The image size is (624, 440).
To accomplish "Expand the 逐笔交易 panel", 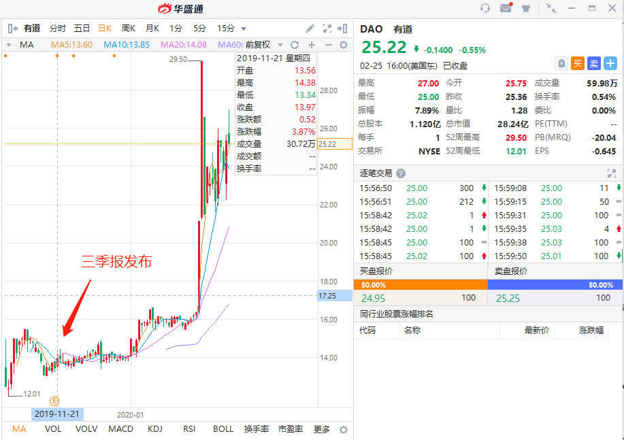I will 611,173.
